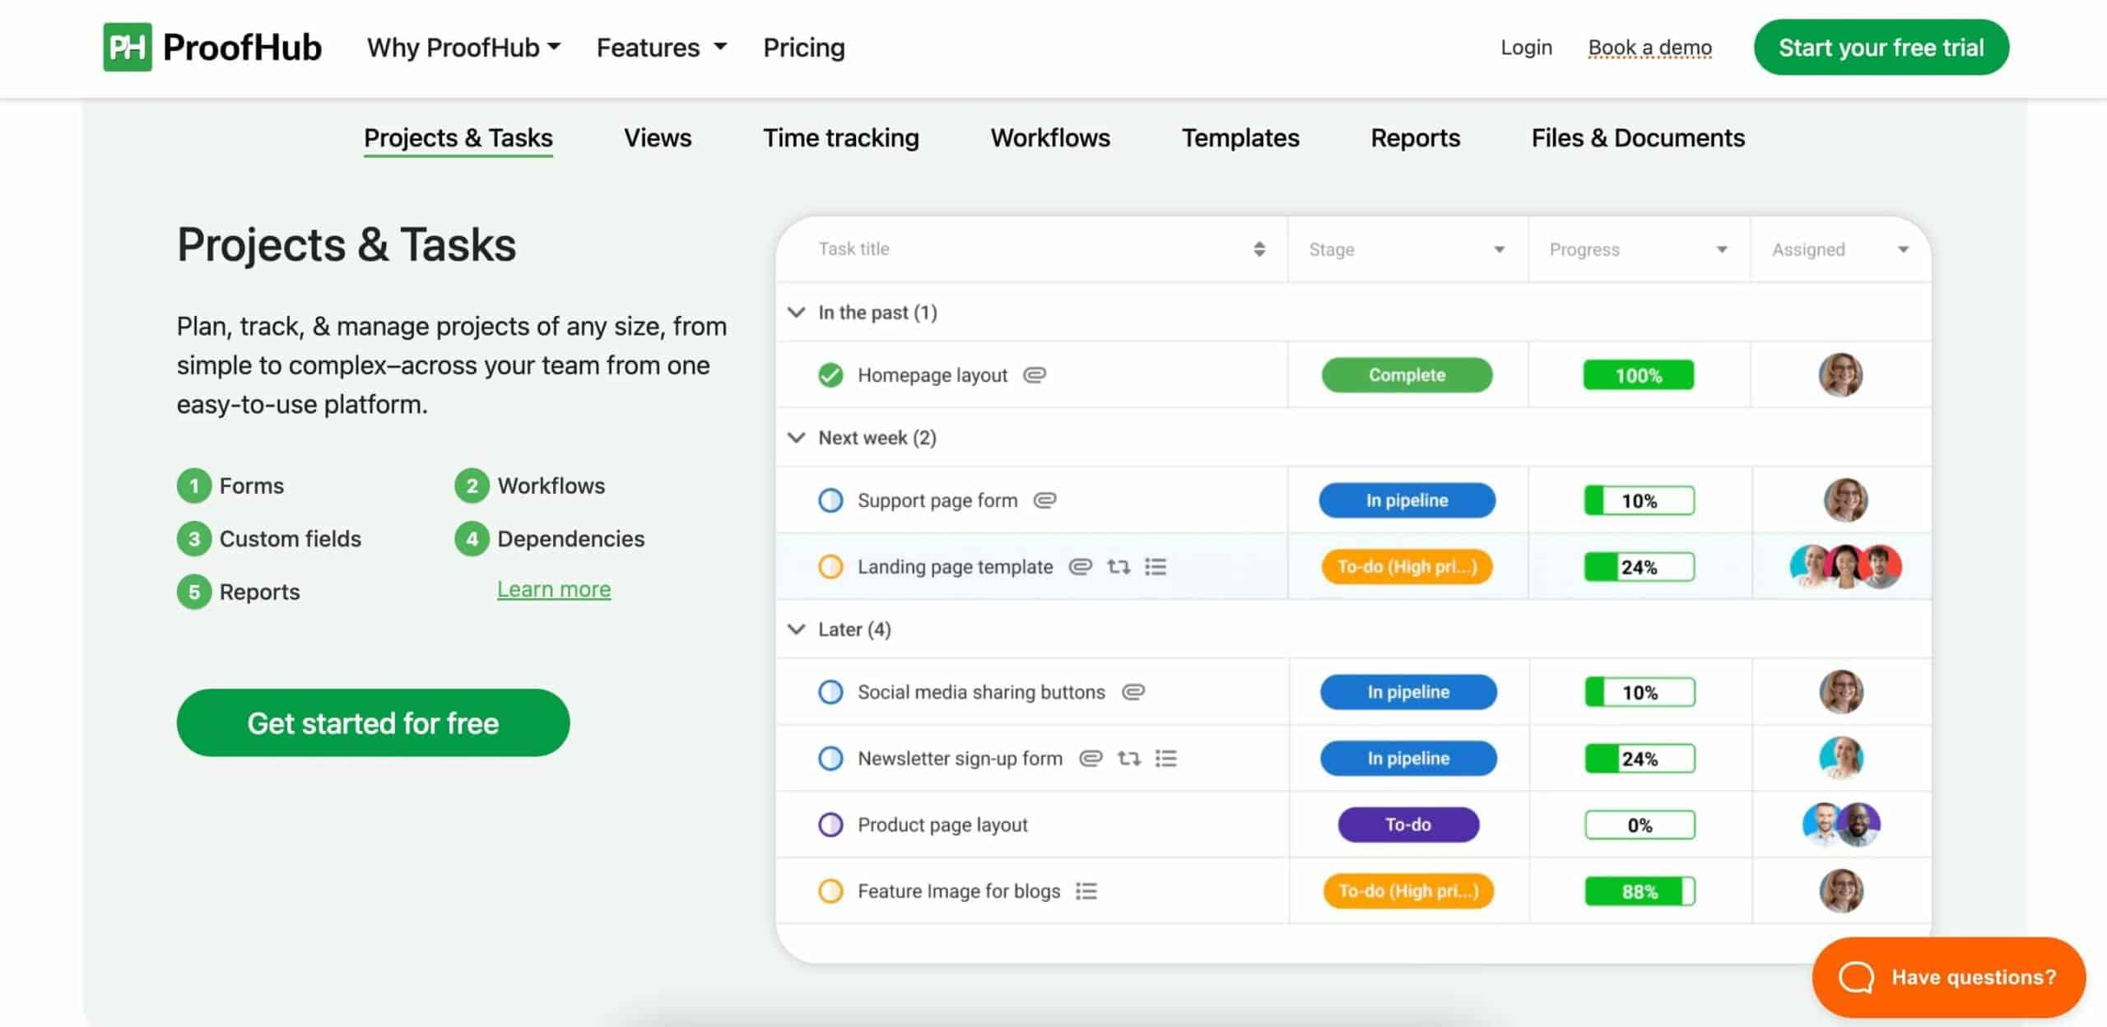The width and height of the screenshot is (2107, 1027).
Task: Click the sort arrows beside Task title
Action: 1258,249
